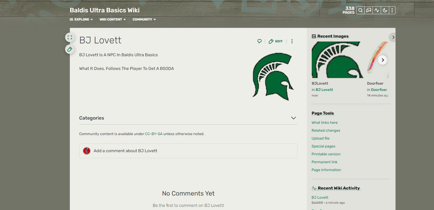The width and height of the screenshot is (434, 210).
Task: Open What links here
Action: pos(324,123)
